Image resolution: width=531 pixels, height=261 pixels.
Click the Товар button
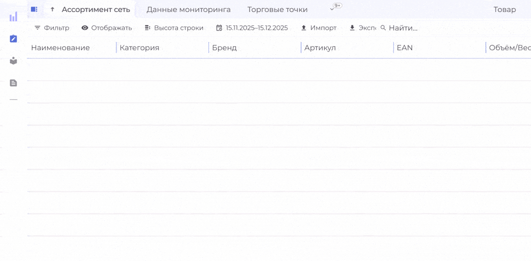coord(505,9)
